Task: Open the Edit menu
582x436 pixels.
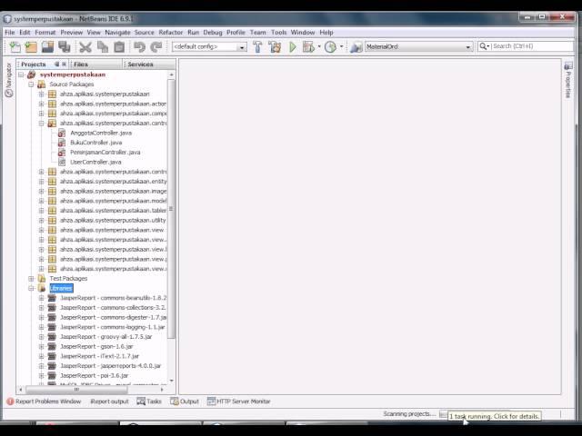Action: (x=25, y=33)
